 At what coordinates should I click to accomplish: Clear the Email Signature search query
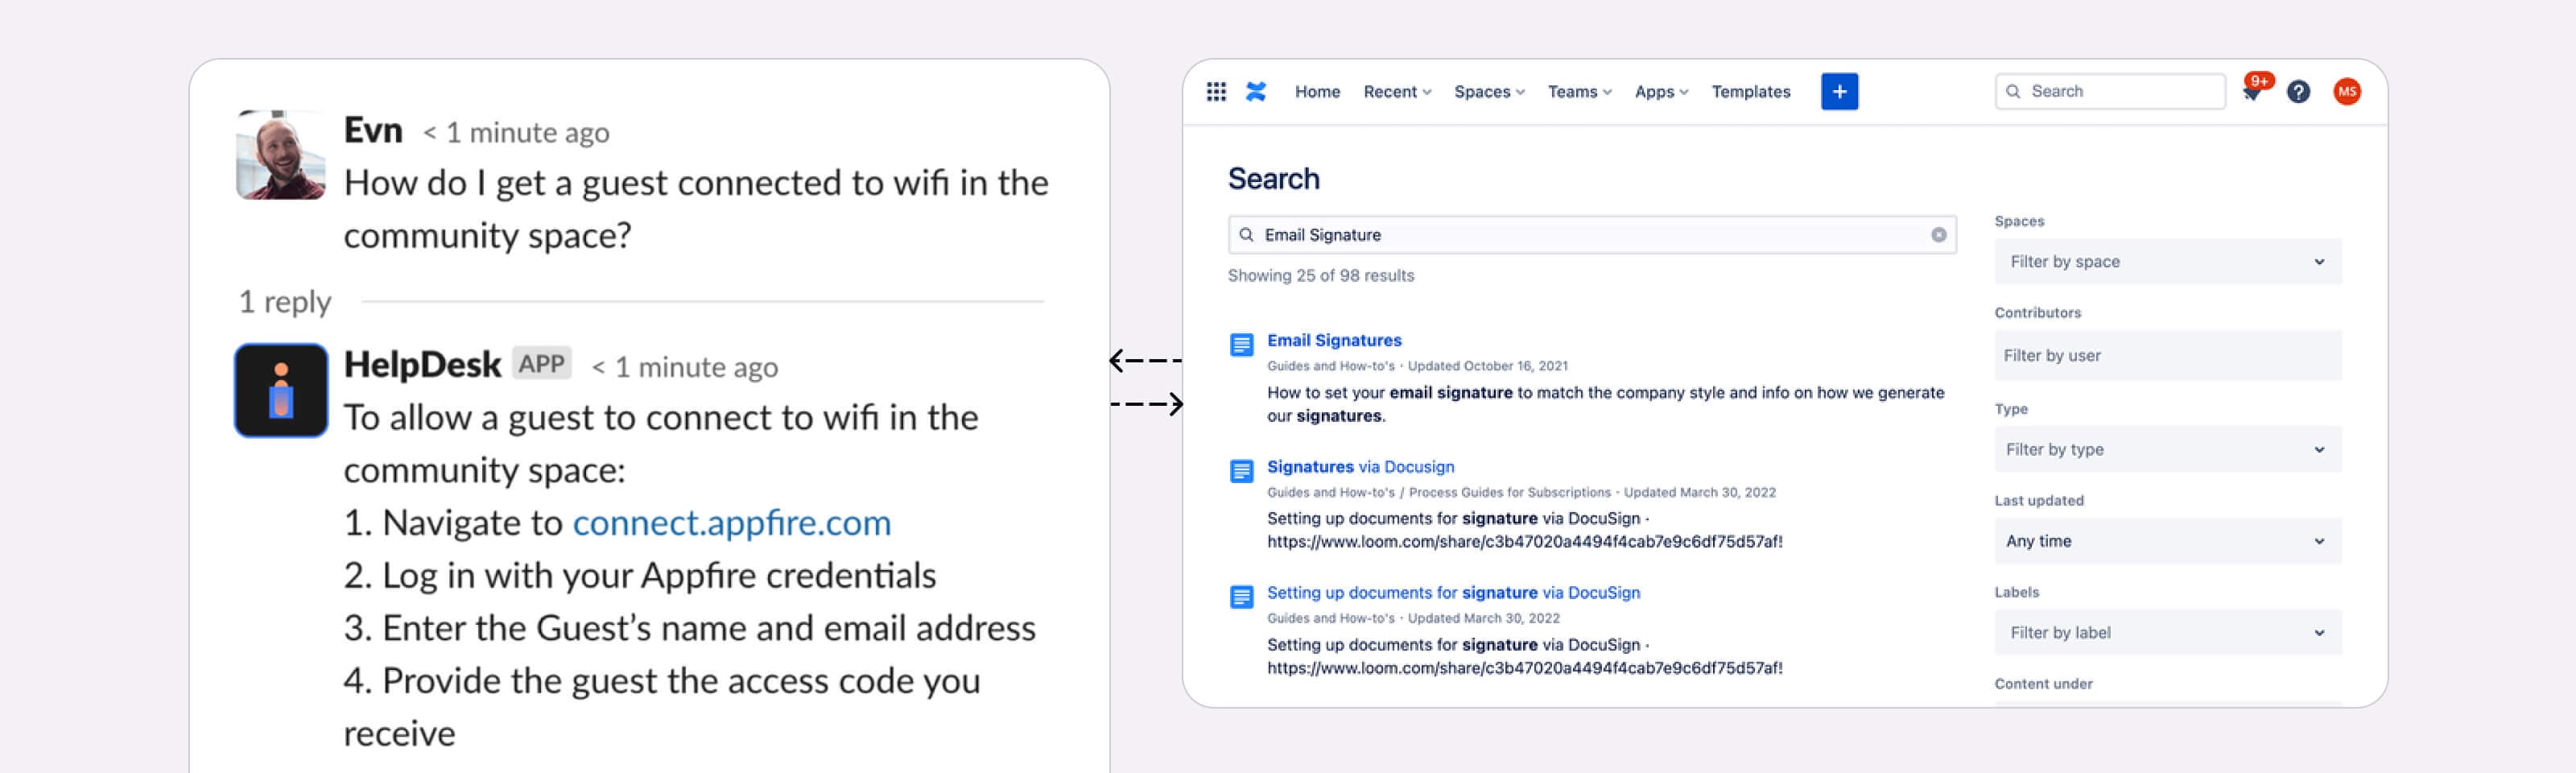[x=1938, y=235]
